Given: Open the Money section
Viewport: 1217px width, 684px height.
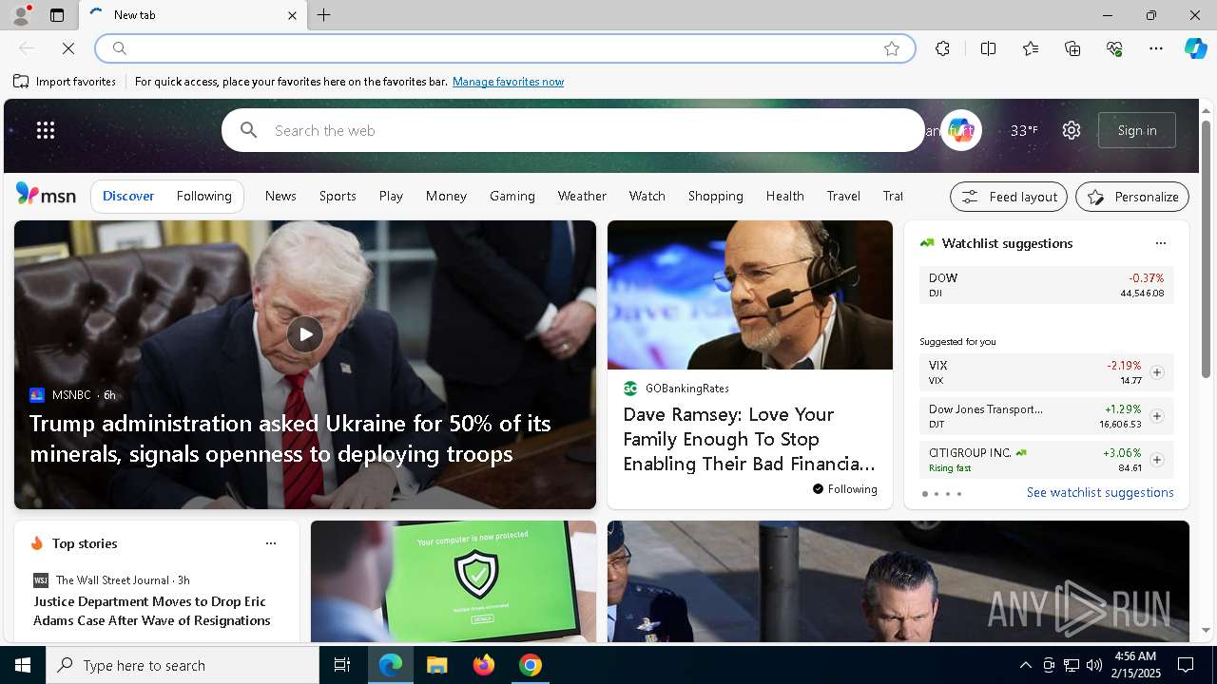Looking at the screenshot, I should [x=446, y=196].
